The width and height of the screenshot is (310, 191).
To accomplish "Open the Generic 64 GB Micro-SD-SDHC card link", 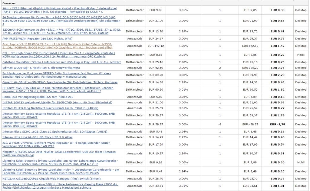I will point(60,82).
